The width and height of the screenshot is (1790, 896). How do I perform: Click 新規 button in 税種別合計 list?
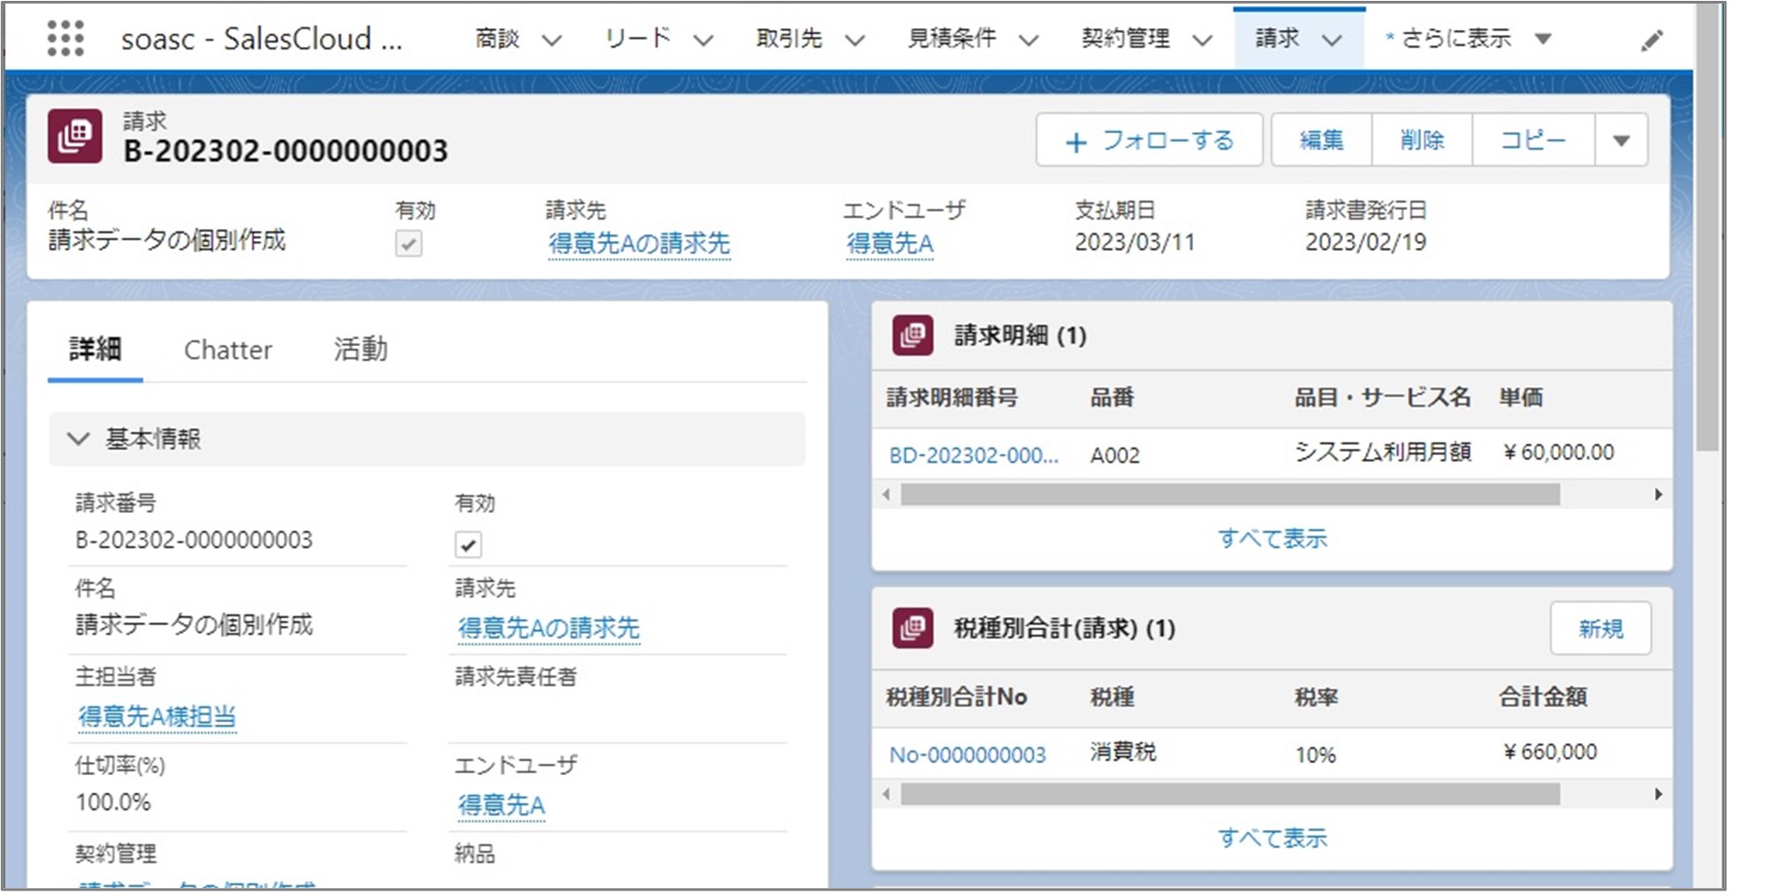1600,629
